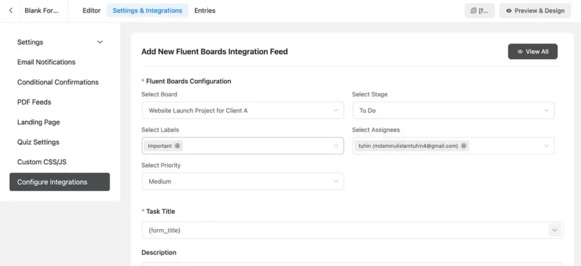
Task: Remove the Important label tag
Action: point(177,146)
